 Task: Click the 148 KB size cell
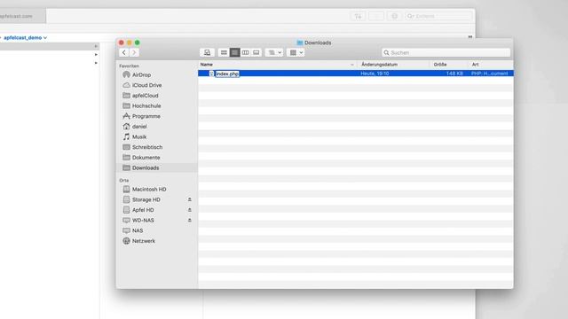454,74
